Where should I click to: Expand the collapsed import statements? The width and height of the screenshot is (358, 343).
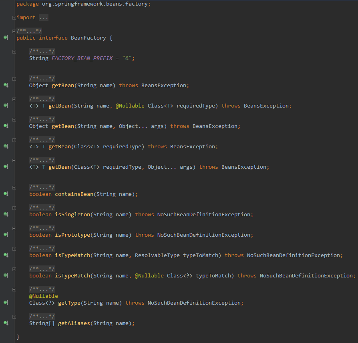click(14, 18)
